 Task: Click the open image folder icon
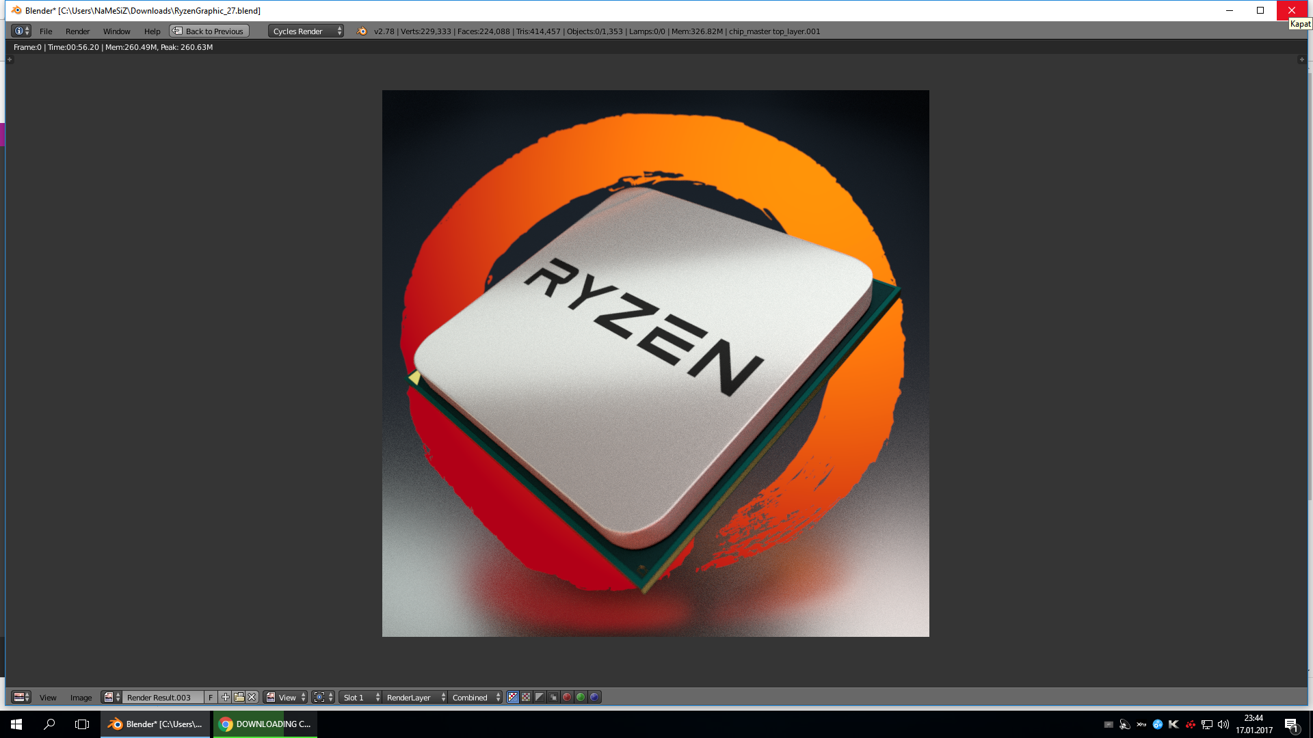point(239,697)
